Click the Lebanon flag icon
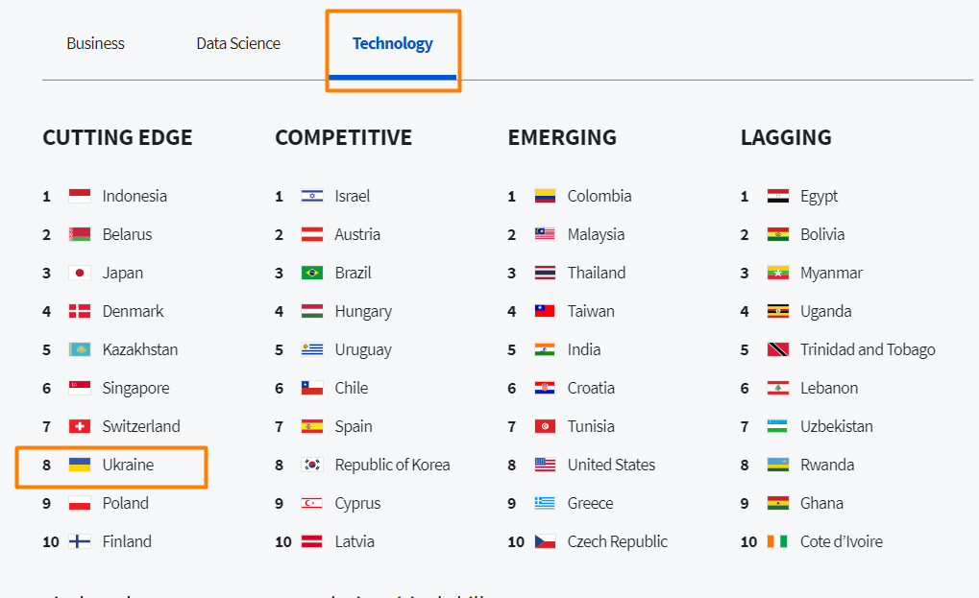 [778, 389]
